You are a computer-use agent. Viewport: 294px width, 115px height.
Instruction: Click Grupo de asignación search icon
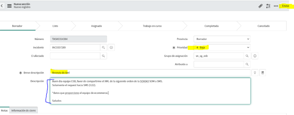(x=247, y=56)
